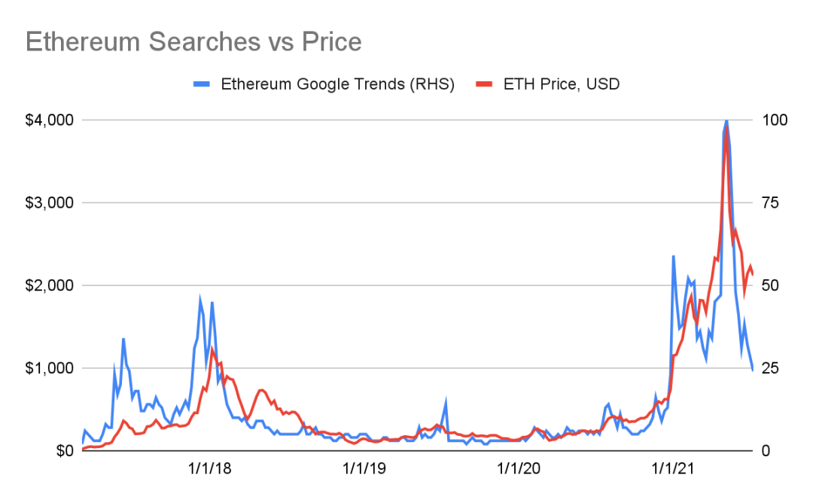Click the 25 right axis label
813x503 pixels.
click(x=771, y=368)
